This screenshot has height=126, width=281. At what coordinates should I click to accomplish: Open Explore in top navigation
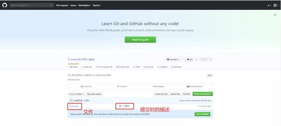coord(97,5)
